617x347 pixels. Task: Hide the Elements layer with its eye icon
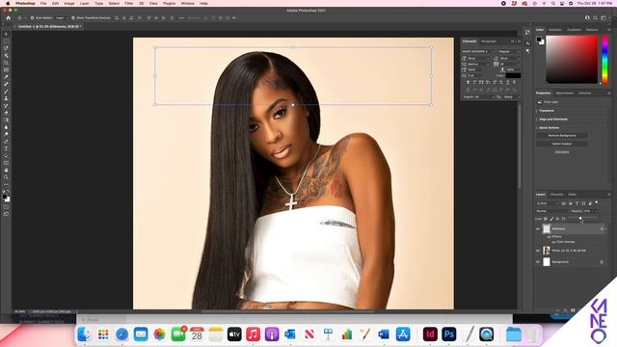click(538, 229)
